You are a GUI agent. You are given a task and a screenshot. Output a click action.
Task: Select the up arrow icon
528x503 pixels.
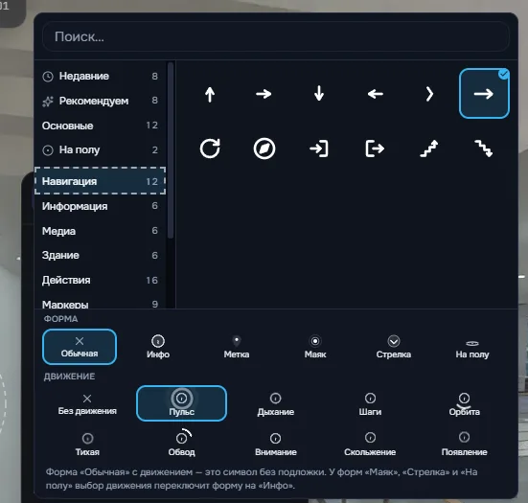pos(210,94)
